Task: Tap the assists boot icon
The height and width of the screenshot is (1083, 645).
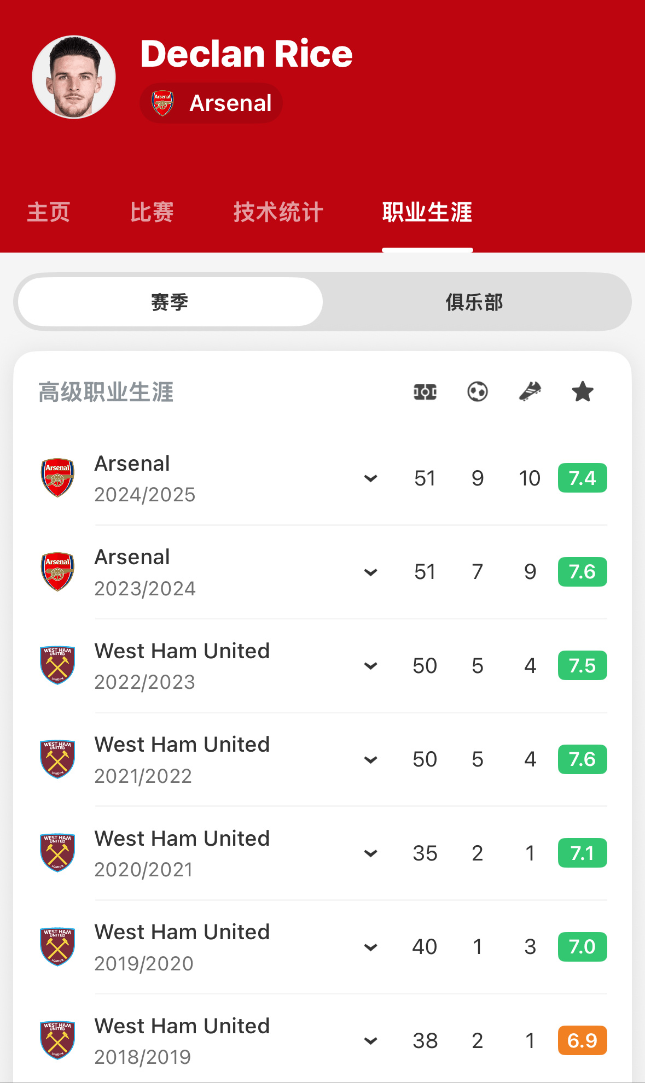Action: [x=530, y=391]
